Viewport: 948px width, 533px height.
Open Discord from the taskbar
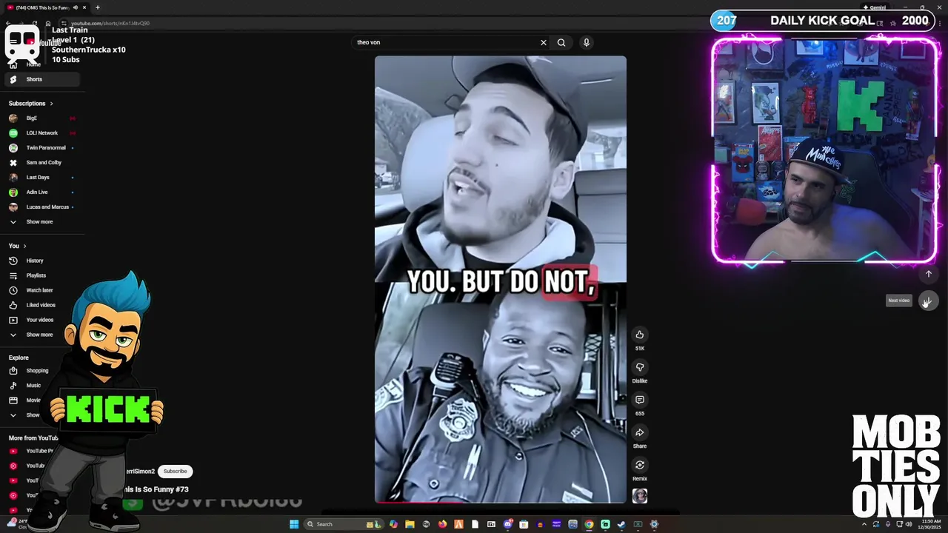[507, 524]
